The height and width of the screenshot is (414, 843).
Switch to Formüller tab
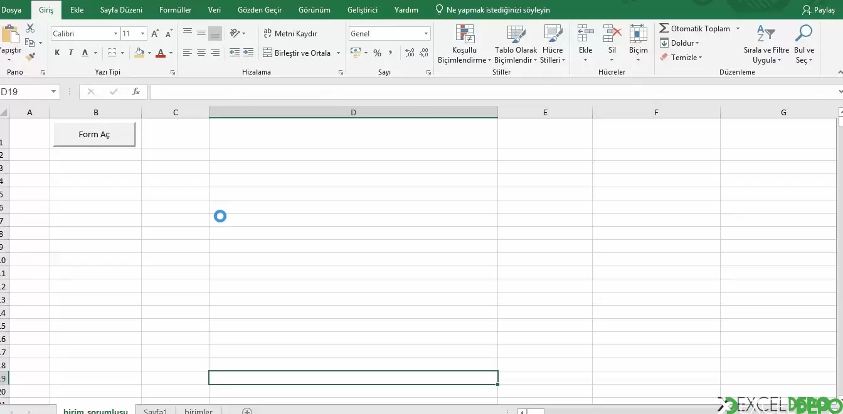pos(176,10)
